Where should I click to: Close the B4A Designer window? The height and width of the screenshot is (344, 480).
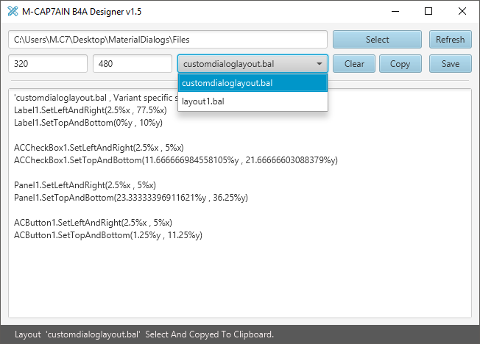pyautogui.click(x=462, y=11)
